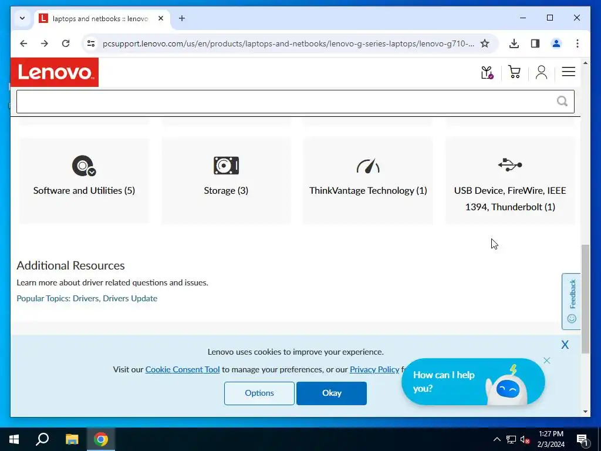601x451 pixels.
Task: Click the Lenovo logo
Action: (x=55, y=72)
